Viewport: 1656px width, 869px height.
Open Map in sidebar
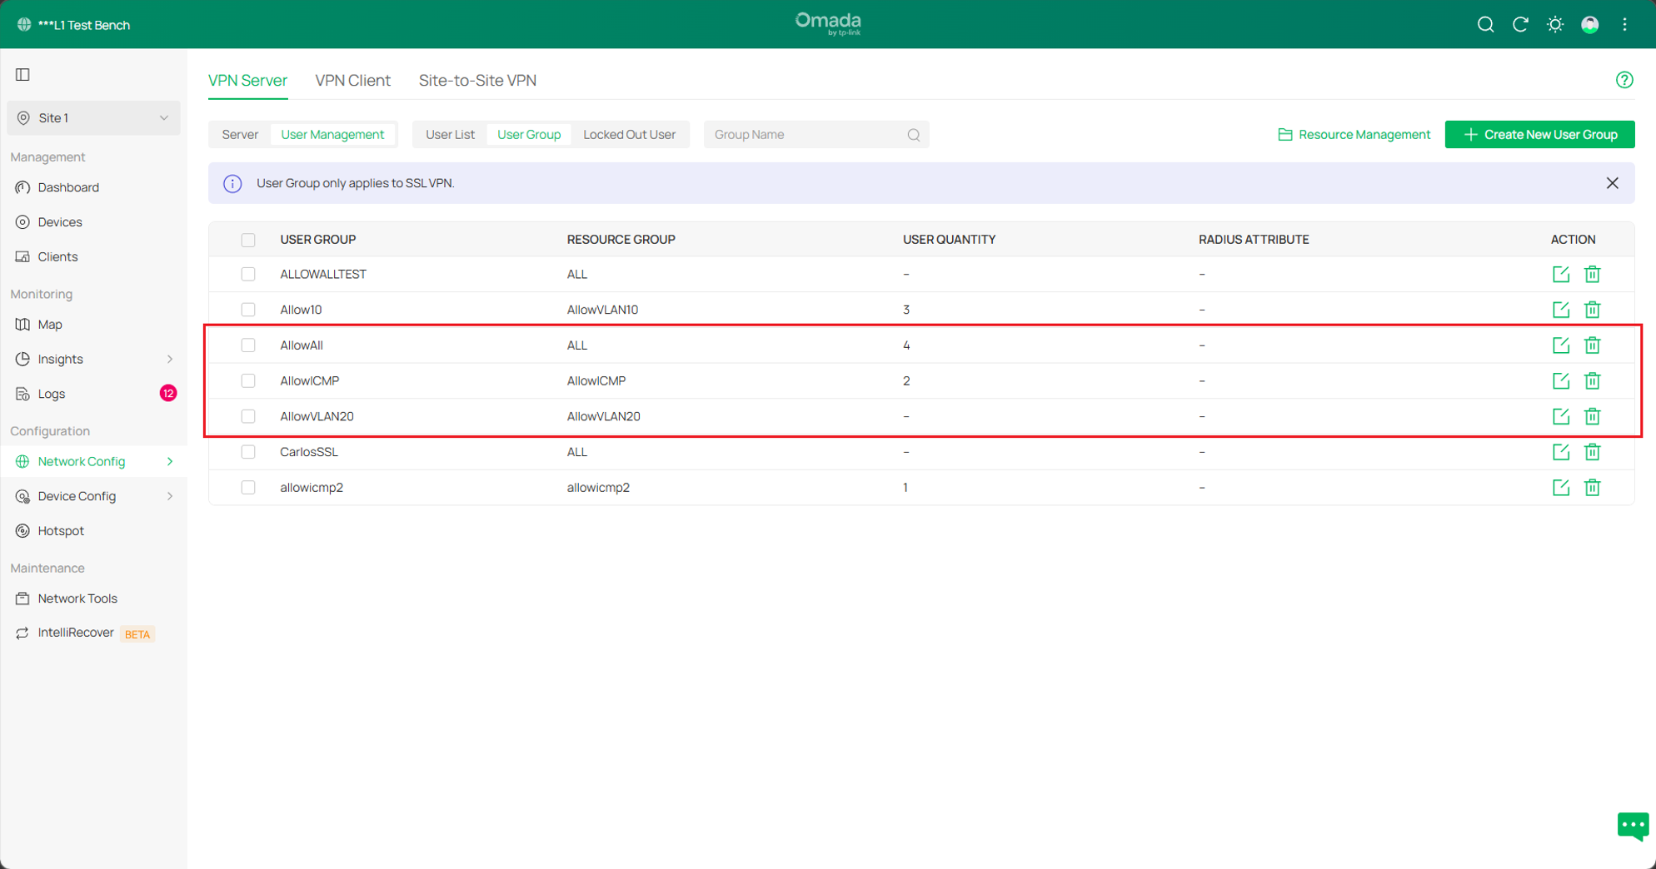pos(50,325)
